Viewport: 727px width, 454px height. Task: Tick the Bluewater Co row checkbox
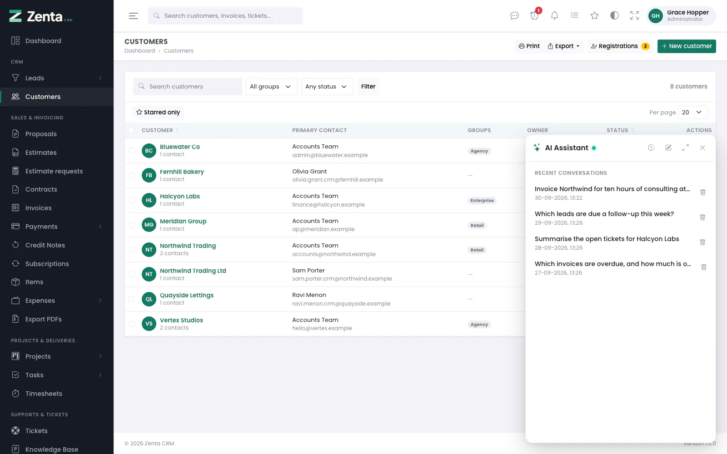tap(131, 151)
